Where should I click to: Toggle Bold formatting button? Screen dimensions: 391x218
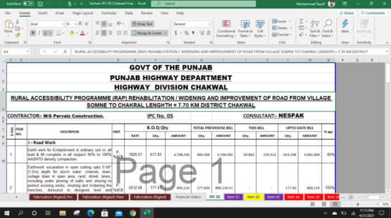point(32,33)
